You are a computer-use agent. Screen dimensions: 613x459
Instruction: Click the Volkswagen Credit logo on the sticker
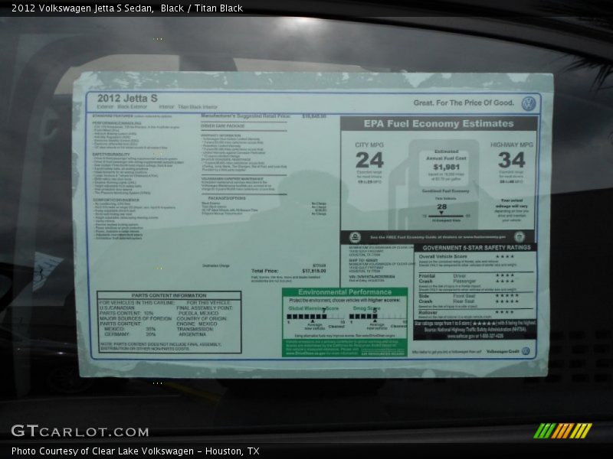(x=526, y=351)
